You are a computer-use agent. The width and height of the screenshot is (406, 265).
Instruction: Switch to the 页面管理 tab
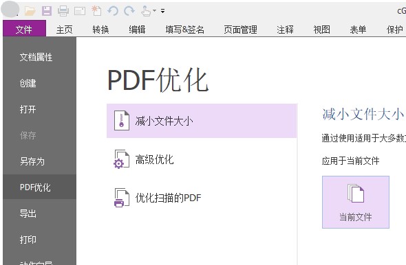(x=241, y=30)
